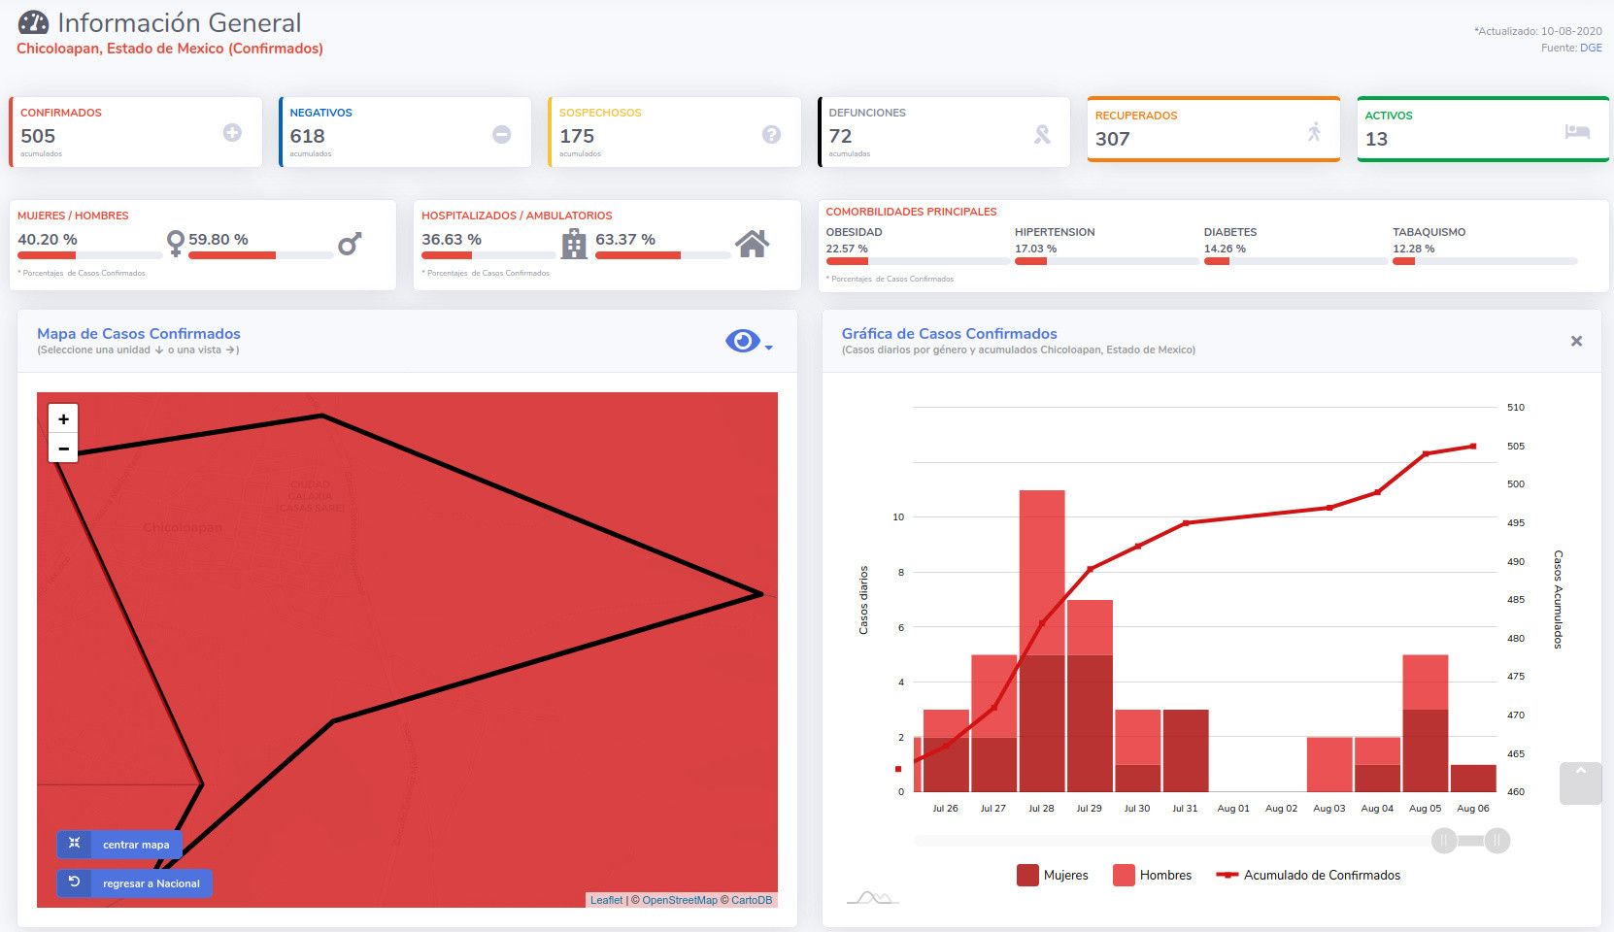Click the Gráfica de Casos Confirmados heading
This screenshot has height=932, width=1614.
pyautogui.click(x=950, y=333)
